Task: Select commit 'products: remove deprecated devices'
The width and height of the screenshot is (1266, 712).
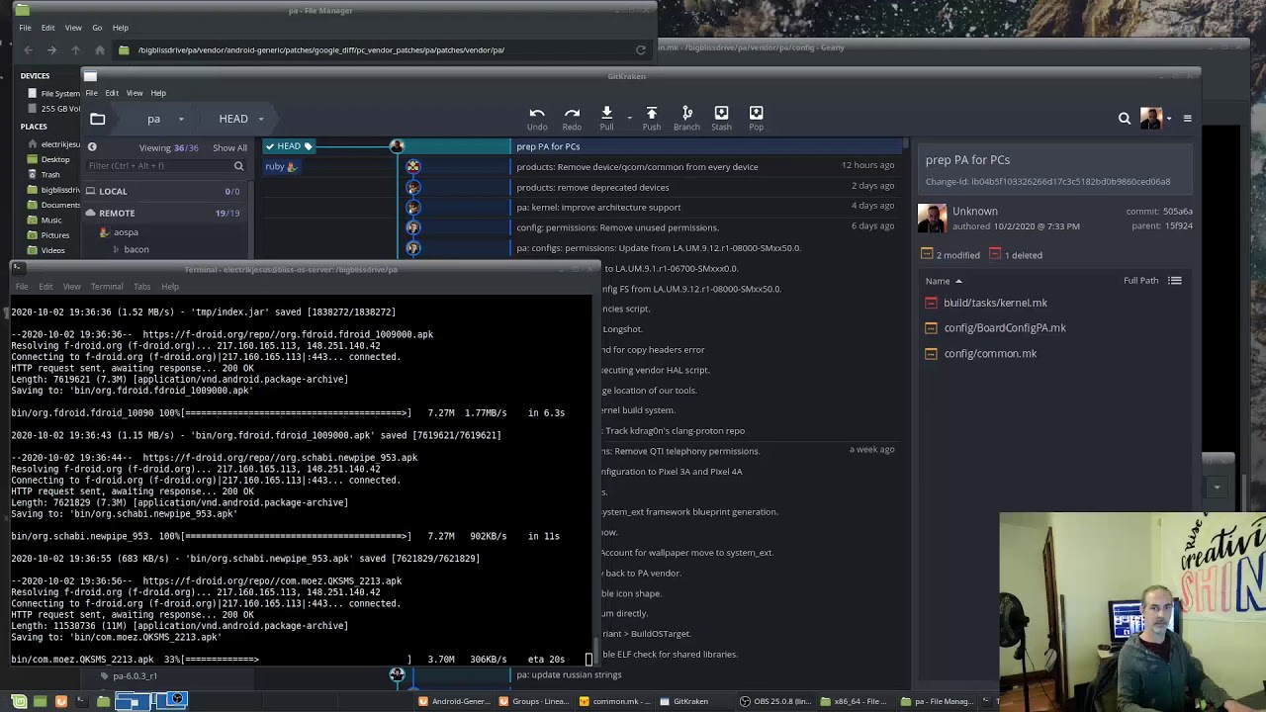Action: pyautogui.click(x=592, y=187)
